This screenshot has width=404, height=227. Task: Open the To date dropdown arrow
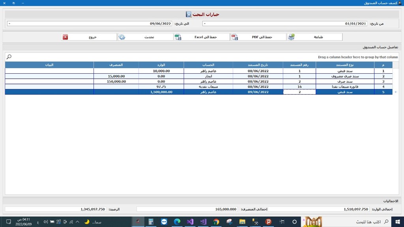pyautogui.click(x=9, y=24)
